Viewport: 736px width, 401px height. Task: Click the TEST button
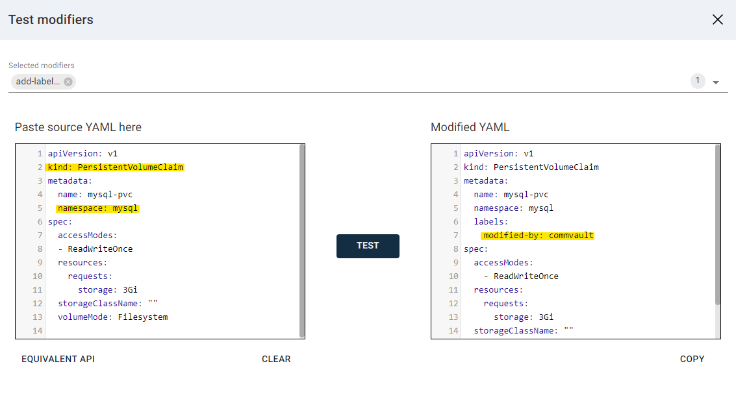click(x=368, y=246)
